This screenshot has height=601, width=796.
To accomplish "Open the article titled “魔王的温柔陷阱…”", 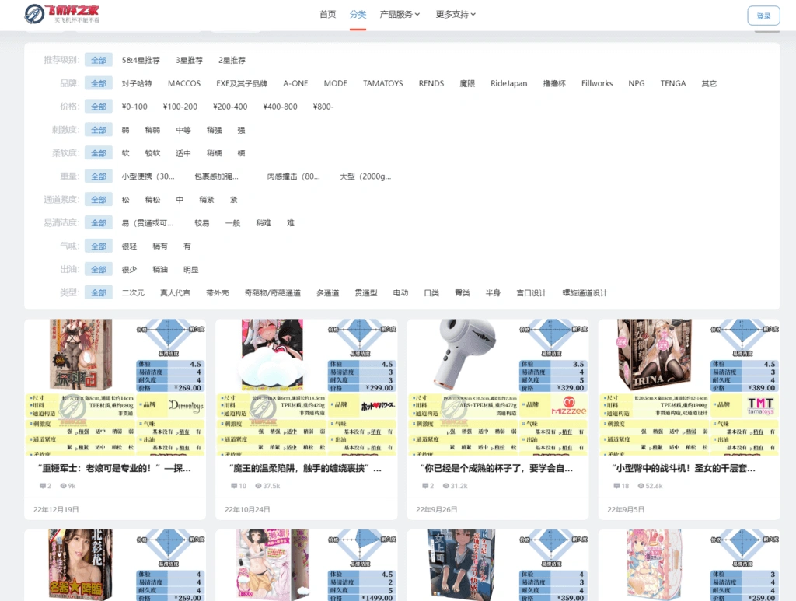I will coord(305,469).
